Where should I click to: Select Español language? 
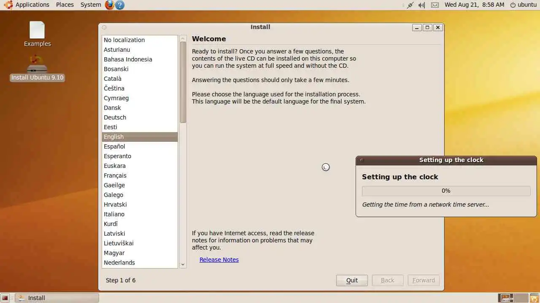140,146
